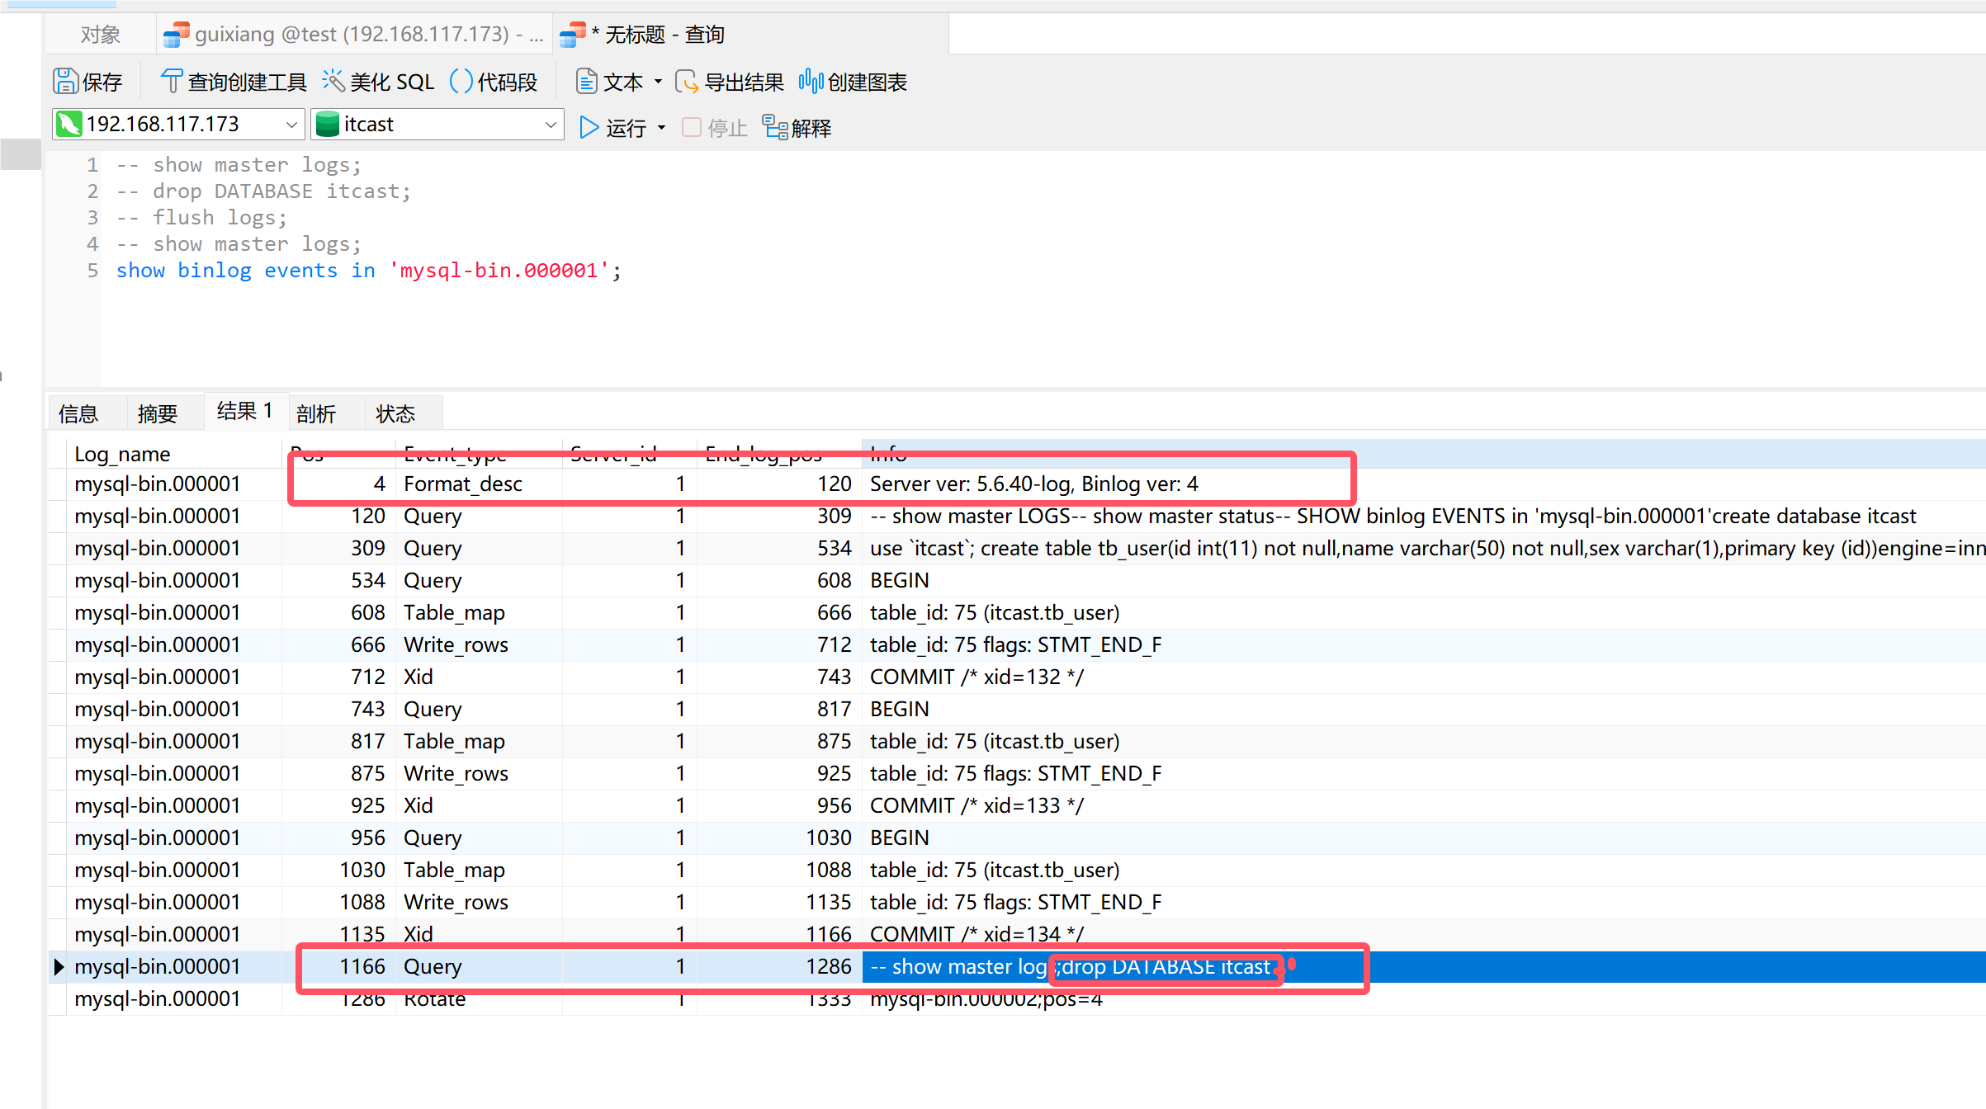1986x1109 pixels.
Task: Open the Text (文本) dropdown arrow
Action: [658, 82]
